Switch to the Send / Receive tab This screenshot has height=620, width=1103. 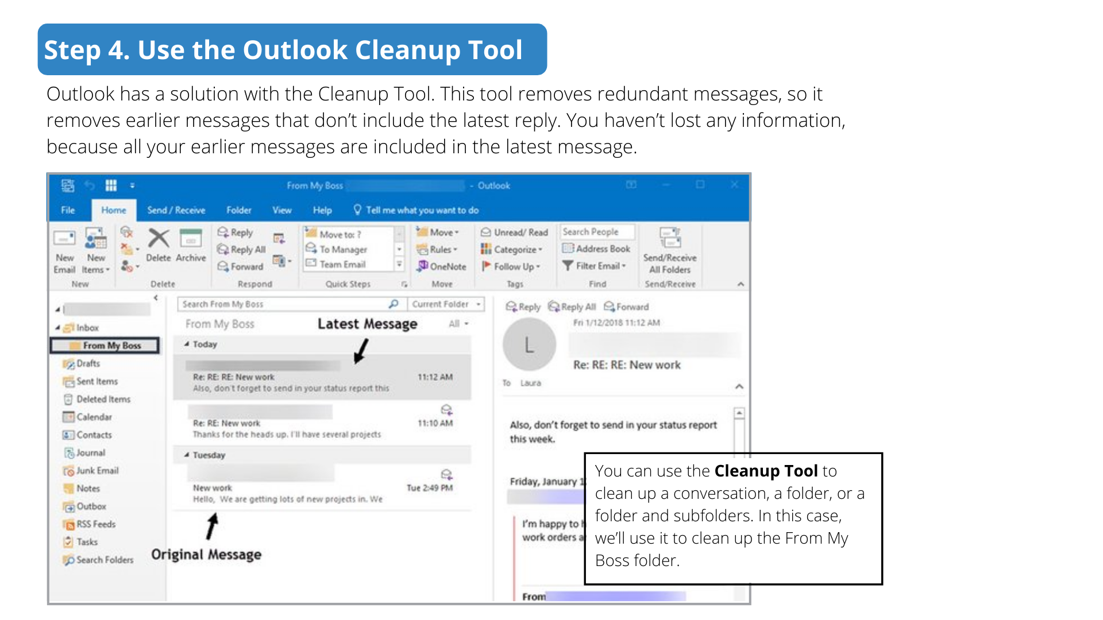176,210
